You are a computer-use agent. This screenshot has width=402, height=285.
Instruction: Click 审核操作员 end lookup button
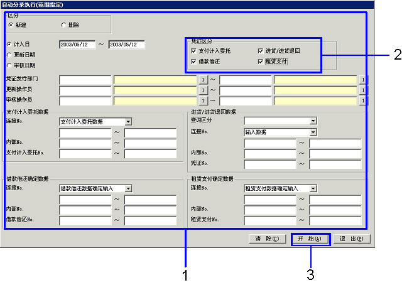(363, 100)
